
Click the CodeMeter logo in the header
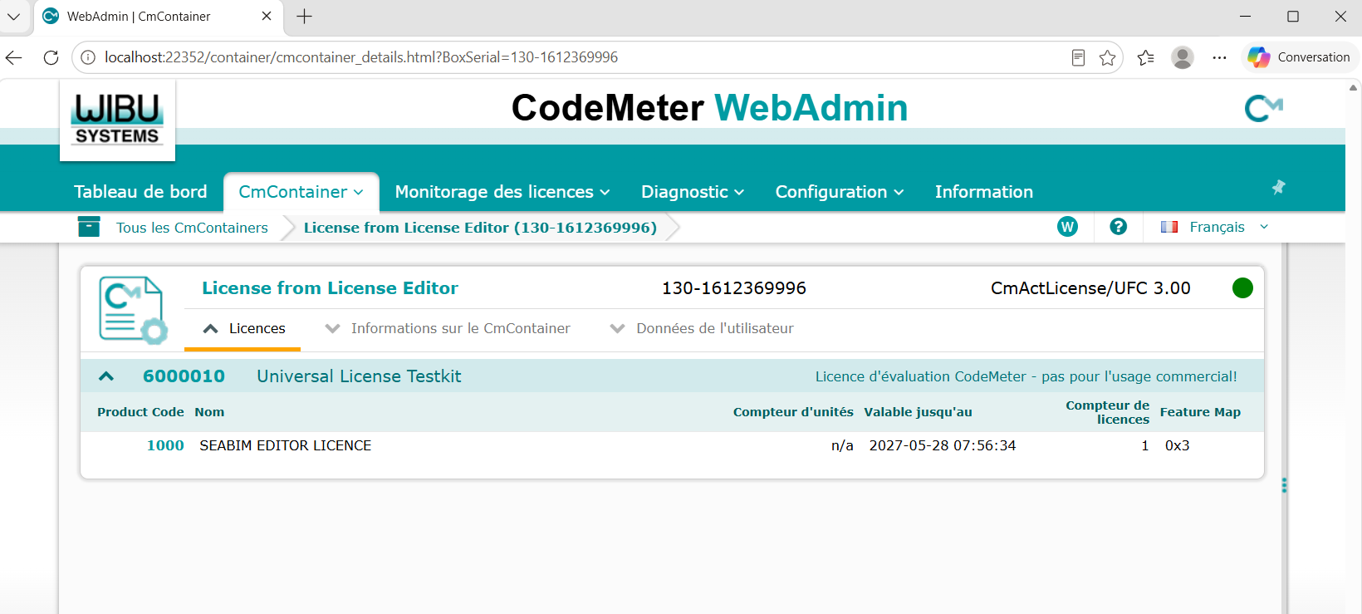point(1263,108)
